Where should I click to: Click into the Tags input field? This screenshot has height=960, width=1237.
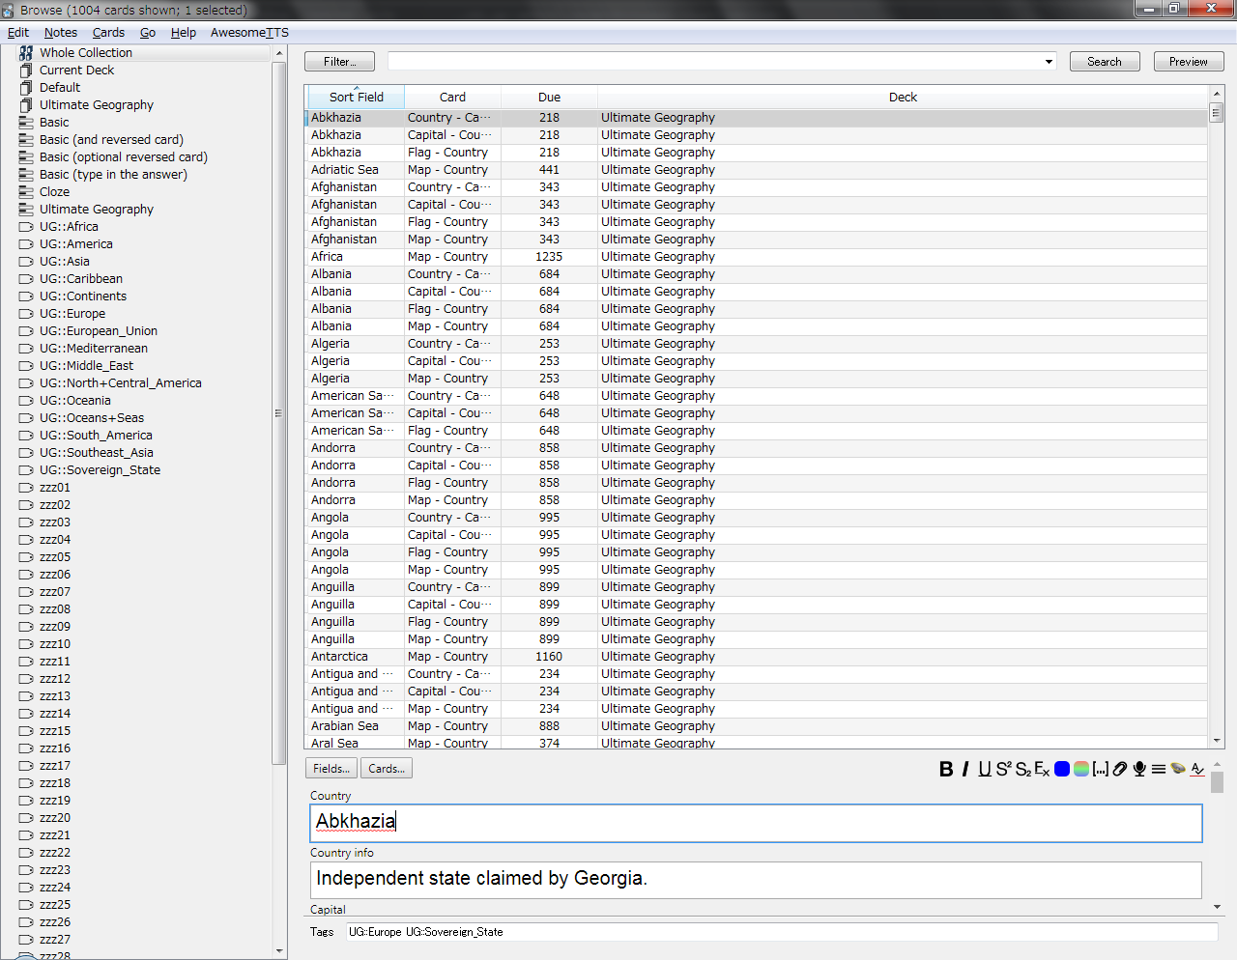[781, 932]
